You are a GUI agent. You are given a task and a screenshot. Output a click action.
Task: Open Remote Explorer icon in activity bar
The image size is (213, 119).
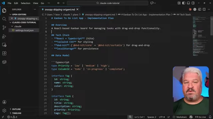tap(4, 45)
